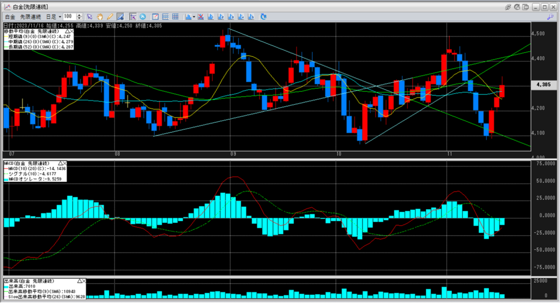Viewport: 560px width, 303px height.
Task: Click the current price label 4,305
Action: tap(544, 85)
